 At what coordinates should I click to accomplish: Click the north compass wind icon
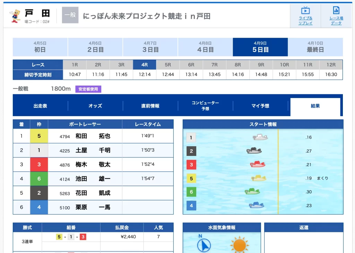[x=204, y=245]
